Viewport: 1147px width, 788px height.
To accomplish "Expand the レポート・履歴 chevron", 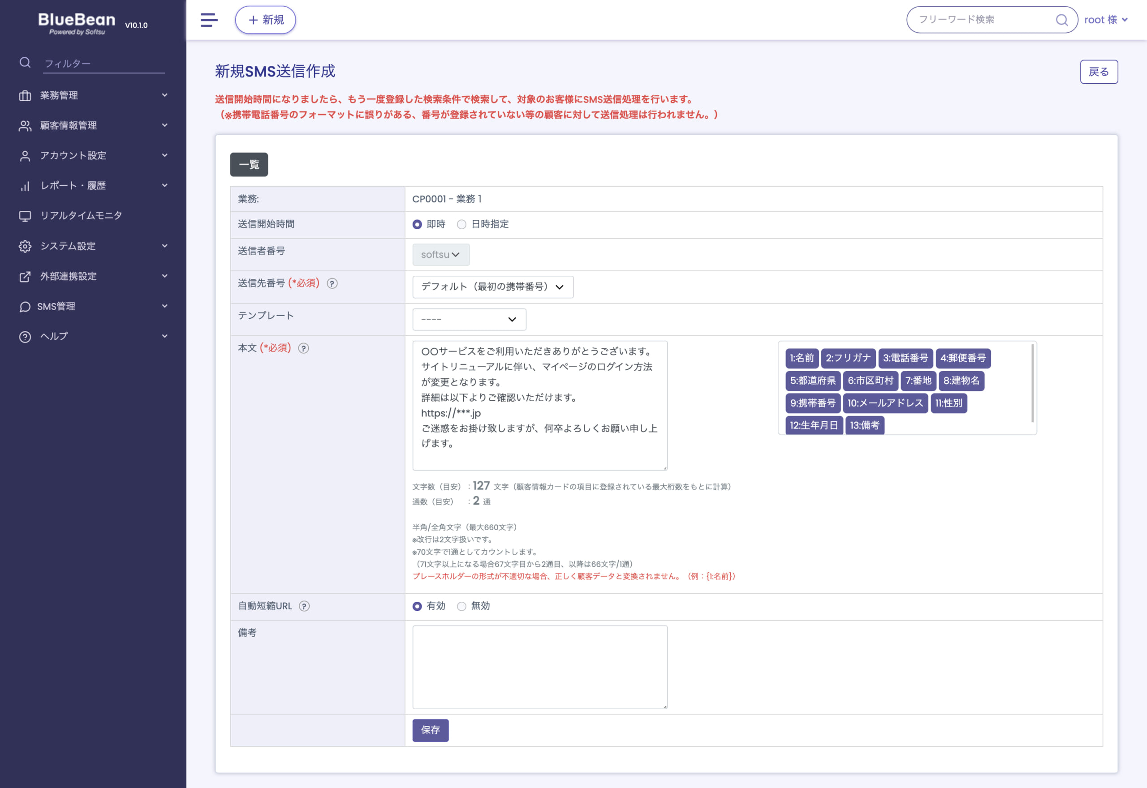I will point(164,185).
